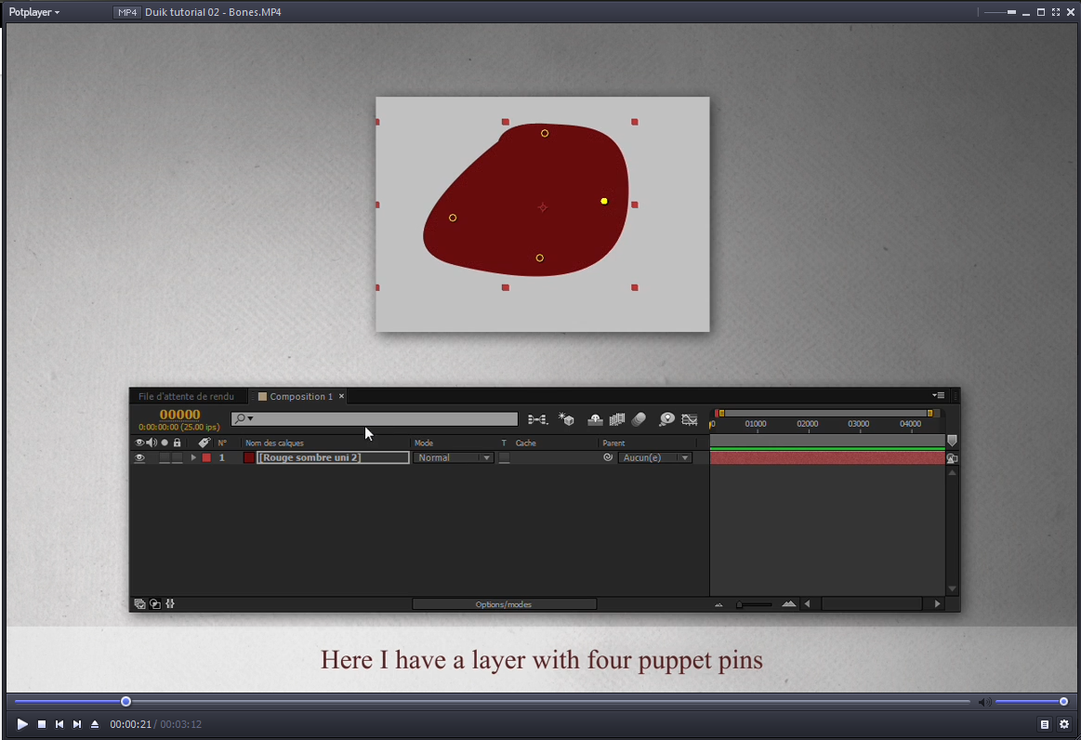Click the 00000 current timecode
The height and width of the screenshot is (740, 1081).
tap(179, 415)
